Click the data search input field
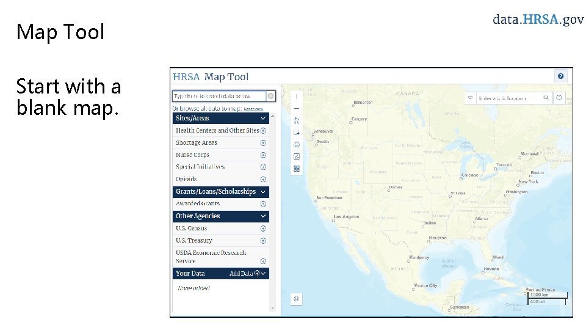This screenshot has width=586, height=330. 219,96
